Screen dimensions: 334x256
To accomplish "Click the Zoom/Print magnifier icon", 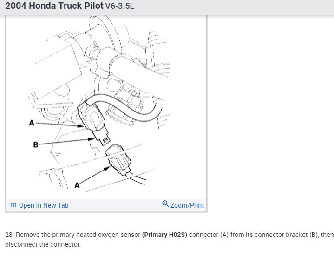I will [166, 204].
